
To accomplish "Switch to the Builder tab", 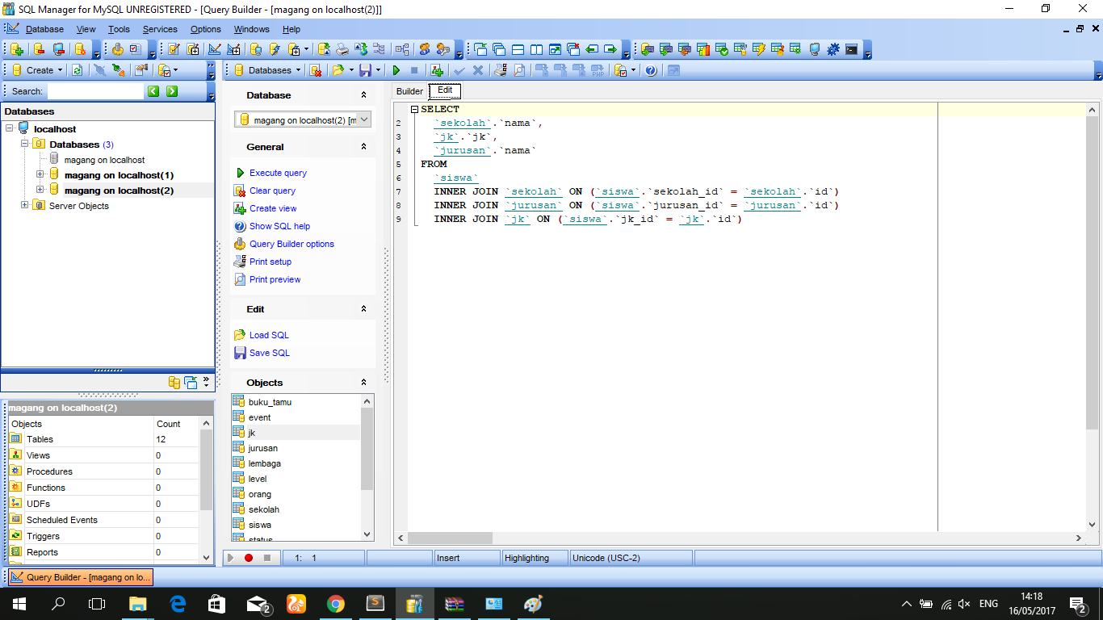I will [x=409, y=91].
